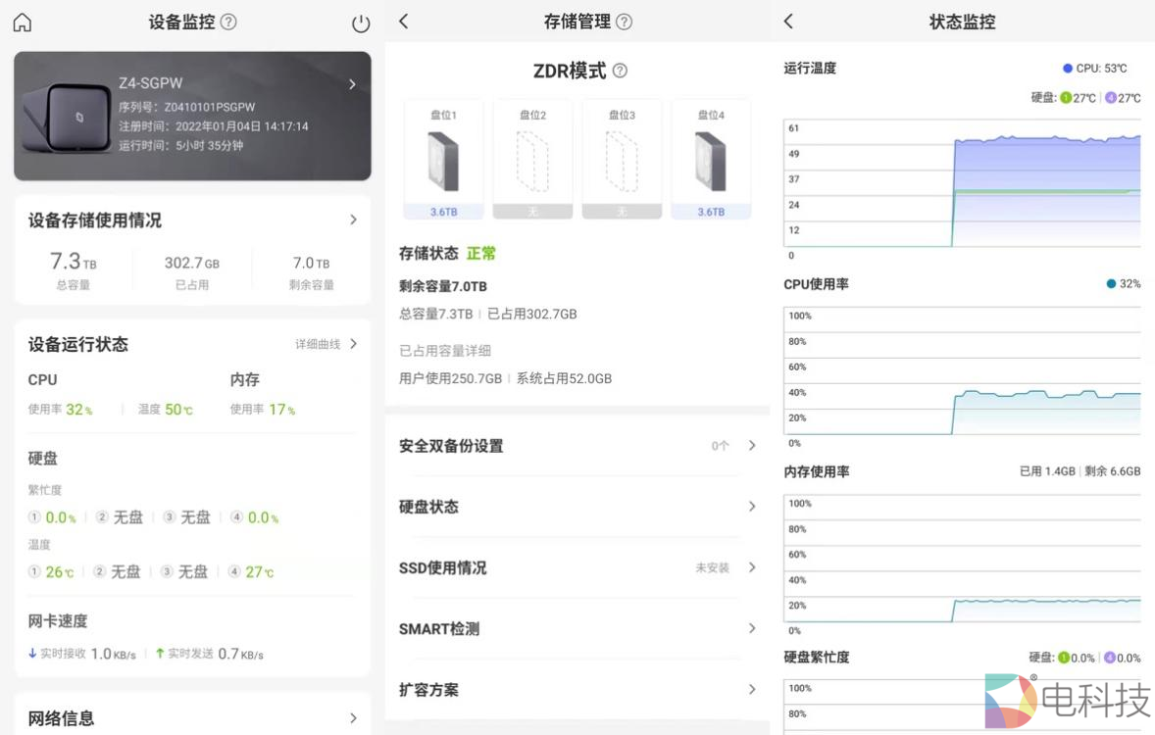Viewport: 1155px width, 735px height.
Task: Expand the 硬盘状态 section
Action: [578, 507]
